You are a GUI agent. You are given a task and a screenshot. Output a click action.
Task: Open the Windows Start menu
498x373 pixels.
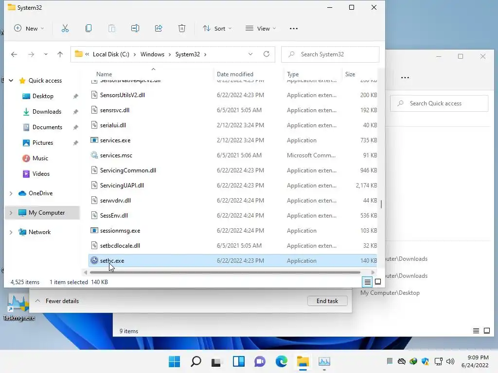click(175, 361)
